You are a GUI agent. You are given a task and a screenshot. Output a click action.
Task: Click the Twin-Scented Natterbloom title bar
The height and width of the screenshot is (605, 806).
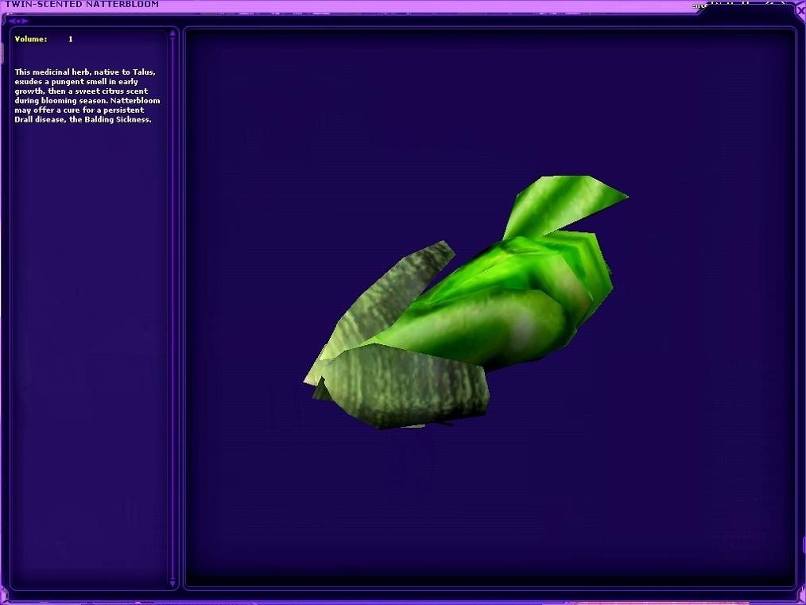click(318, 5)
